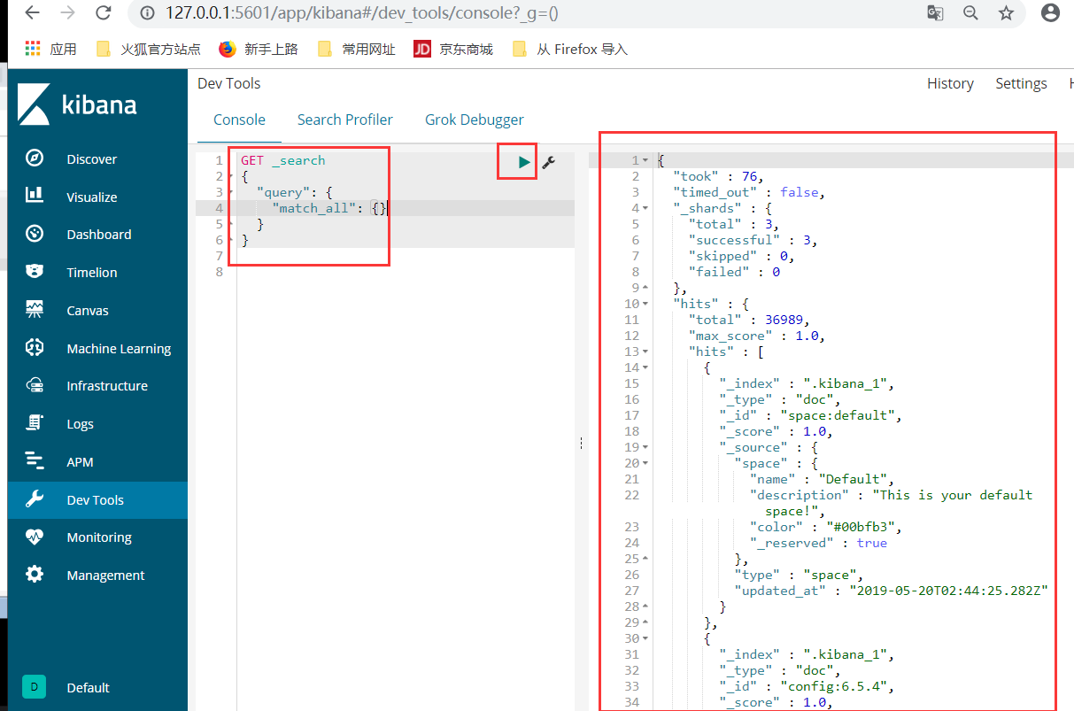Open Discover from sidebar label
This screenshot has width=1074, height=711.
tap(92, 159)
